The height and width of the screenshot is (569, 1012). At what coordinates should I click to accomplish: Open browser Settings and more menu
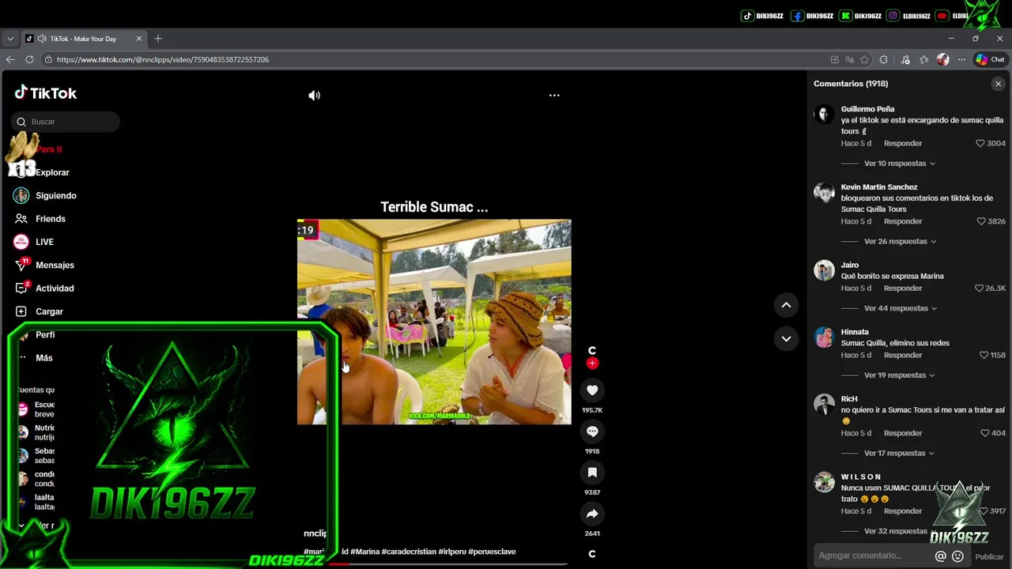(961, 59)
